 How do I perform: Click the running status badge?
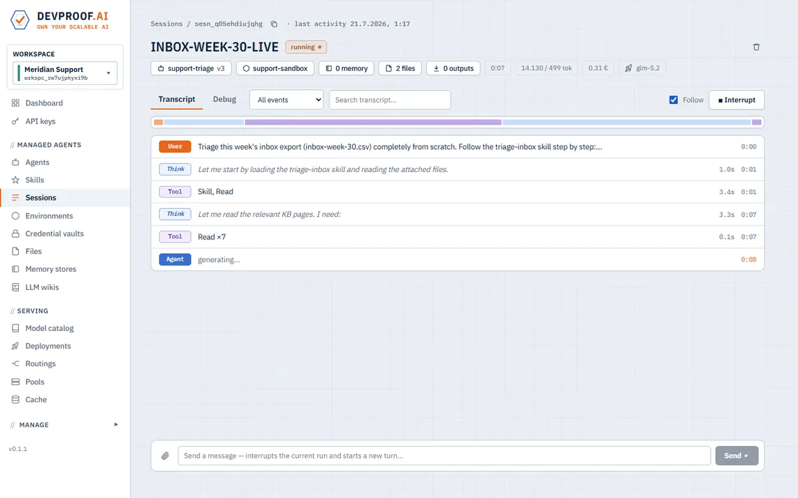[x=306, y=46]
